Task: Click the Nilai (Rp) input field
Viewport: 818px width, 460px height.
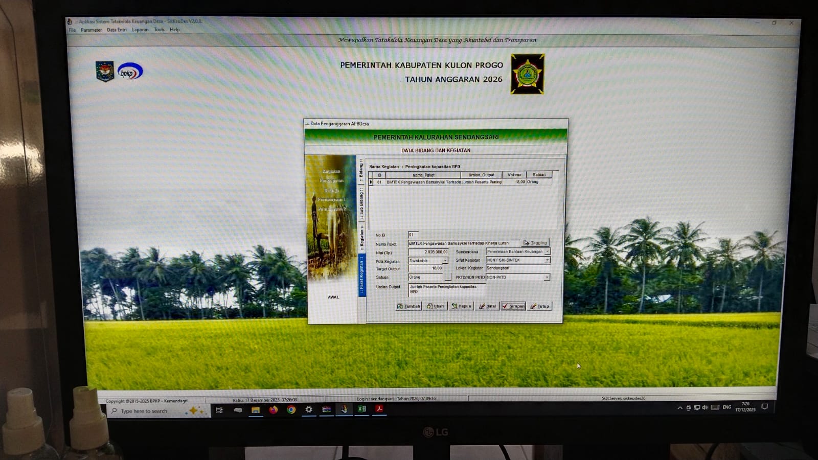Action: [428, 252]
